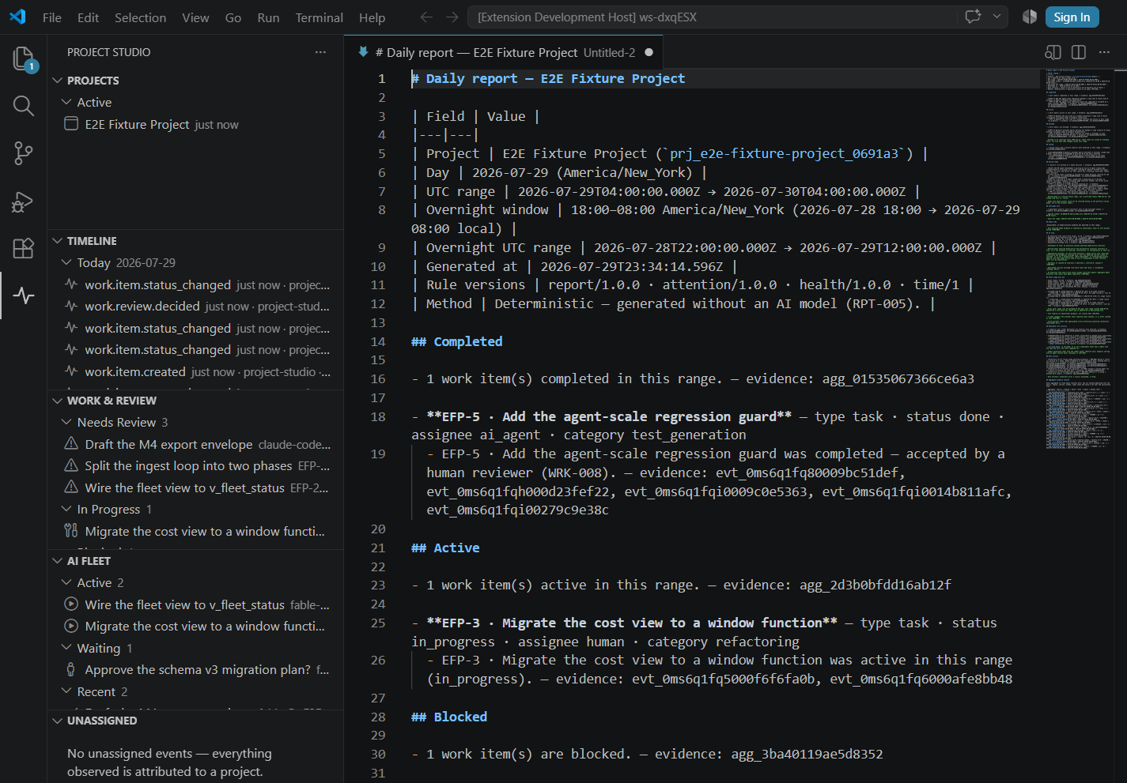
Task: Open the Explorer view in activity bar
Action: coord(24,59)
